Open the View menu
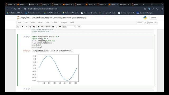Screen dimensions: 169x95 pyautogui.click(x=33, y=23)
